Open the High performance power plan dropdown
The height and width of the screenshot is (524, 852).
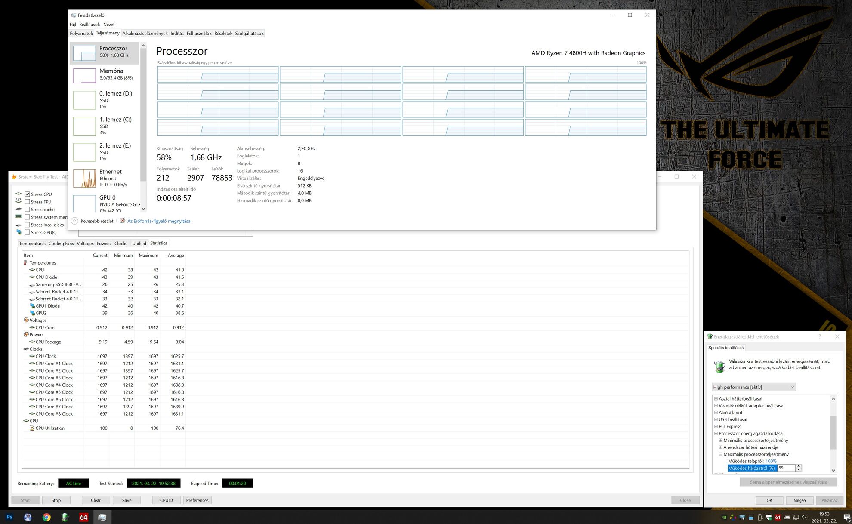coord(754,387)
